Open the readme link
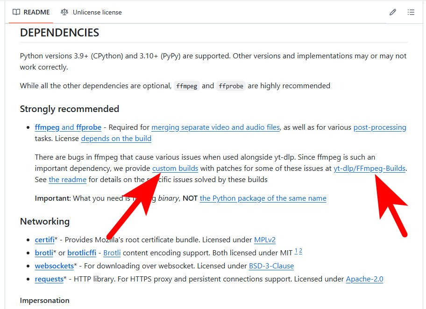 (67, 179)
